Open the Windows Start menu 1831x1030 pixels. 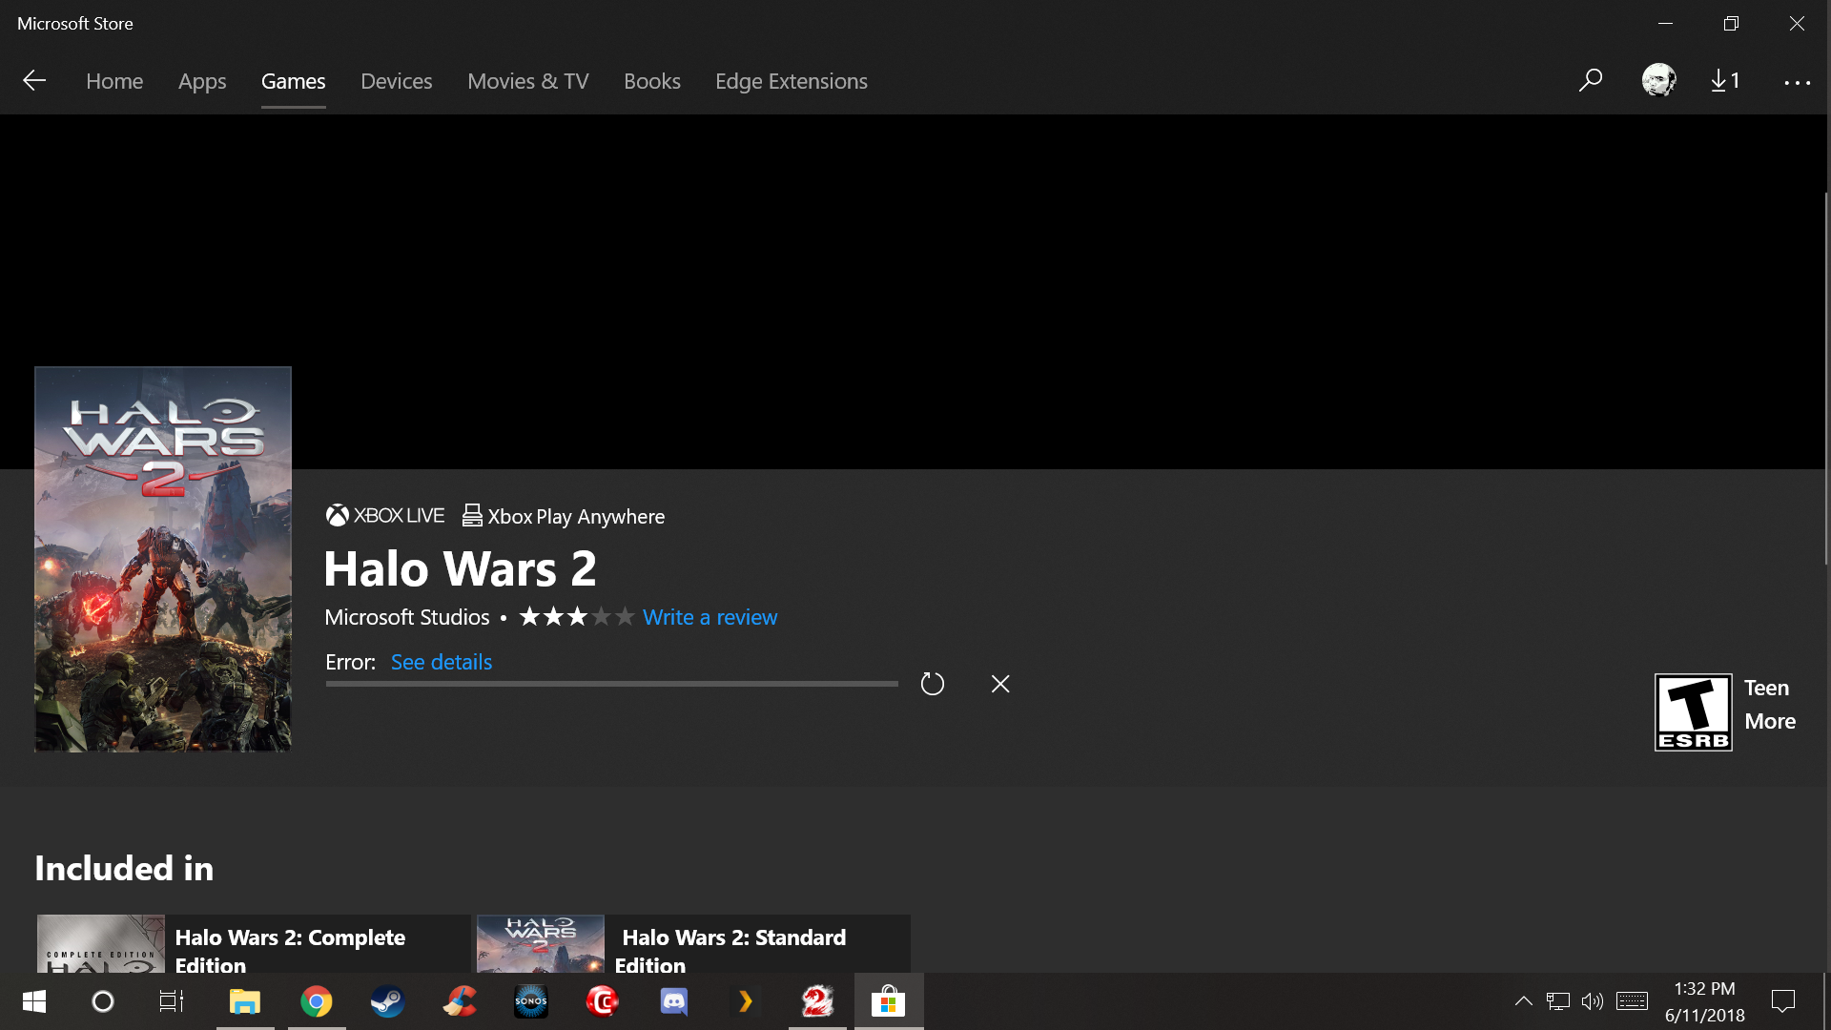pyautogui.click(x=34, y=1001)
